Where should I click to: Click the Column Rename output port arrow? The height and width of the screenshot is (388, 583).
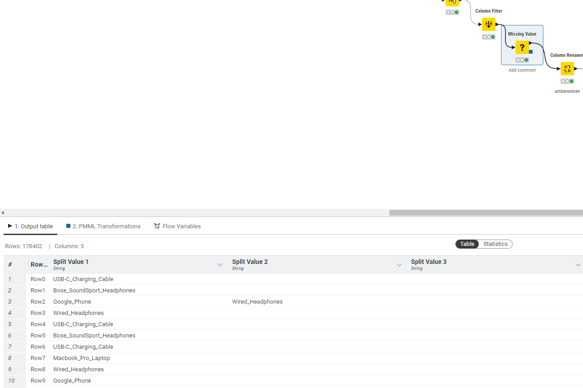click(576, 69)
